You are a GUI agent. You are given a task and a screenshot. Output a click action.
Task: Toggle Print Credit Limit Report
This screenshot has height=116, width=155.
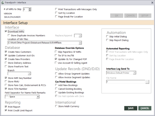[x=6, y=110]
